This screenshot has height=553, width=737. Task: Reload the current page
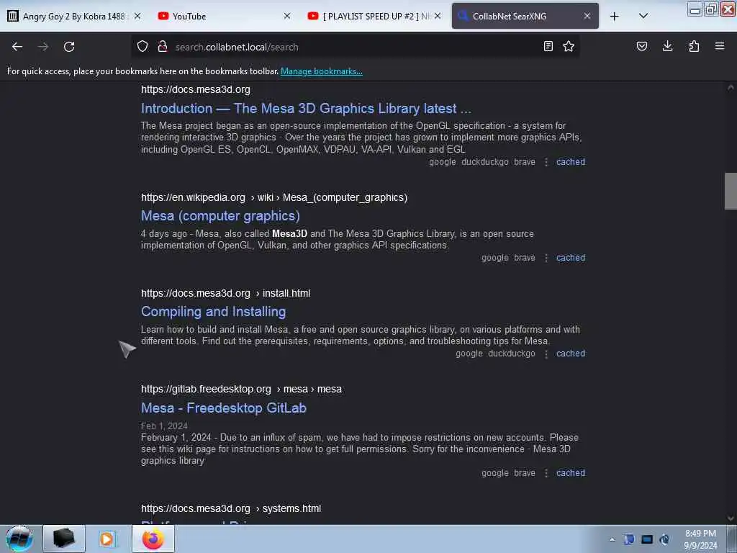coord(69,47)
